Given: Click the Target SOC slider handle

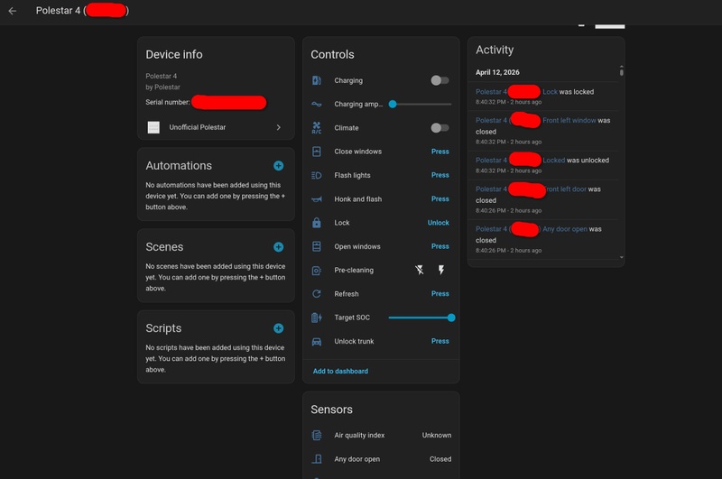Looking at the screenshot, I should [451, 318].
